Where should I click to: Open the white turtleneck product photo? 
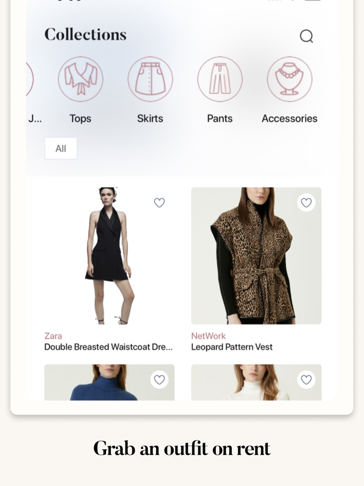tap(256, 382)
